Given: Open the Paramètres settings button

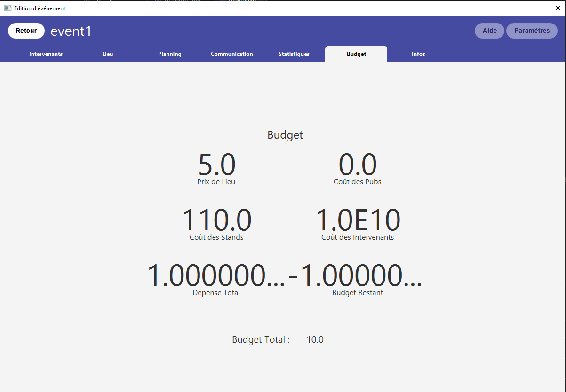Looking at the screenshot, I should point(532,31).
